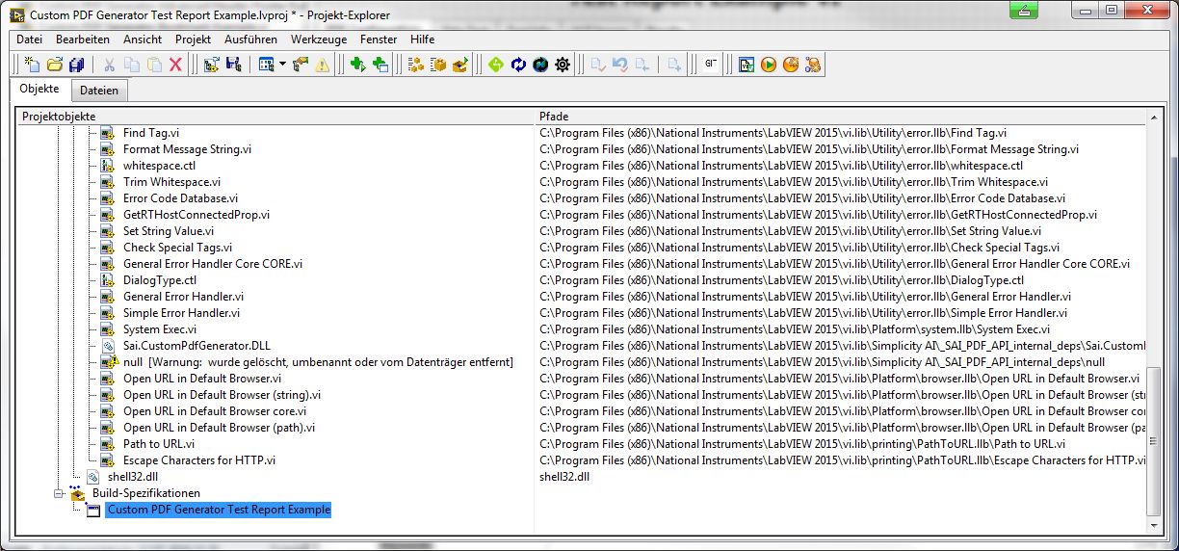The height and width of the screenshot is (551, 1179).
Task: Click the rightmost orange toolbar icon
Action: pos(813,66)
